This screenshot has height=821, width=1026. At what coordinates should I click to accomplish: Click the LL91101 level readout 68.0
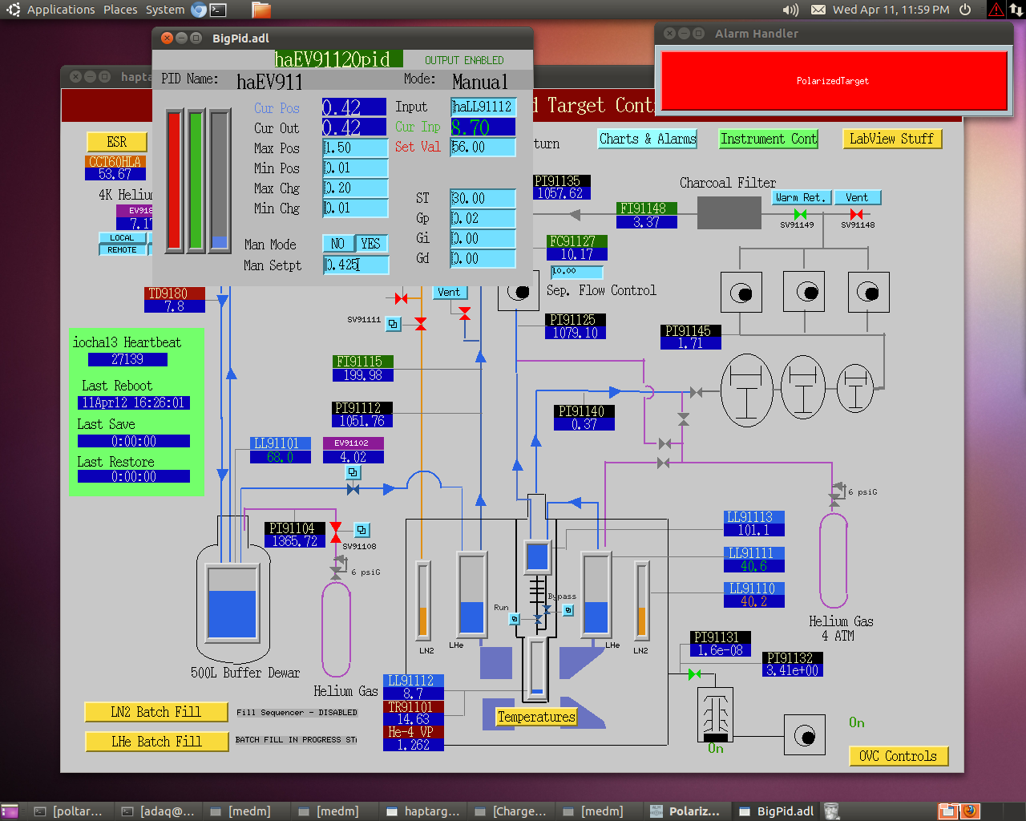[280, 457]
